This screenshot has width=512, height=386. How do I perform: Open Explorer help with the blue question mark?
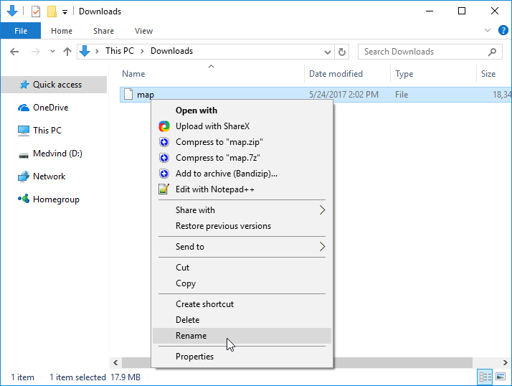click(503, 30)
